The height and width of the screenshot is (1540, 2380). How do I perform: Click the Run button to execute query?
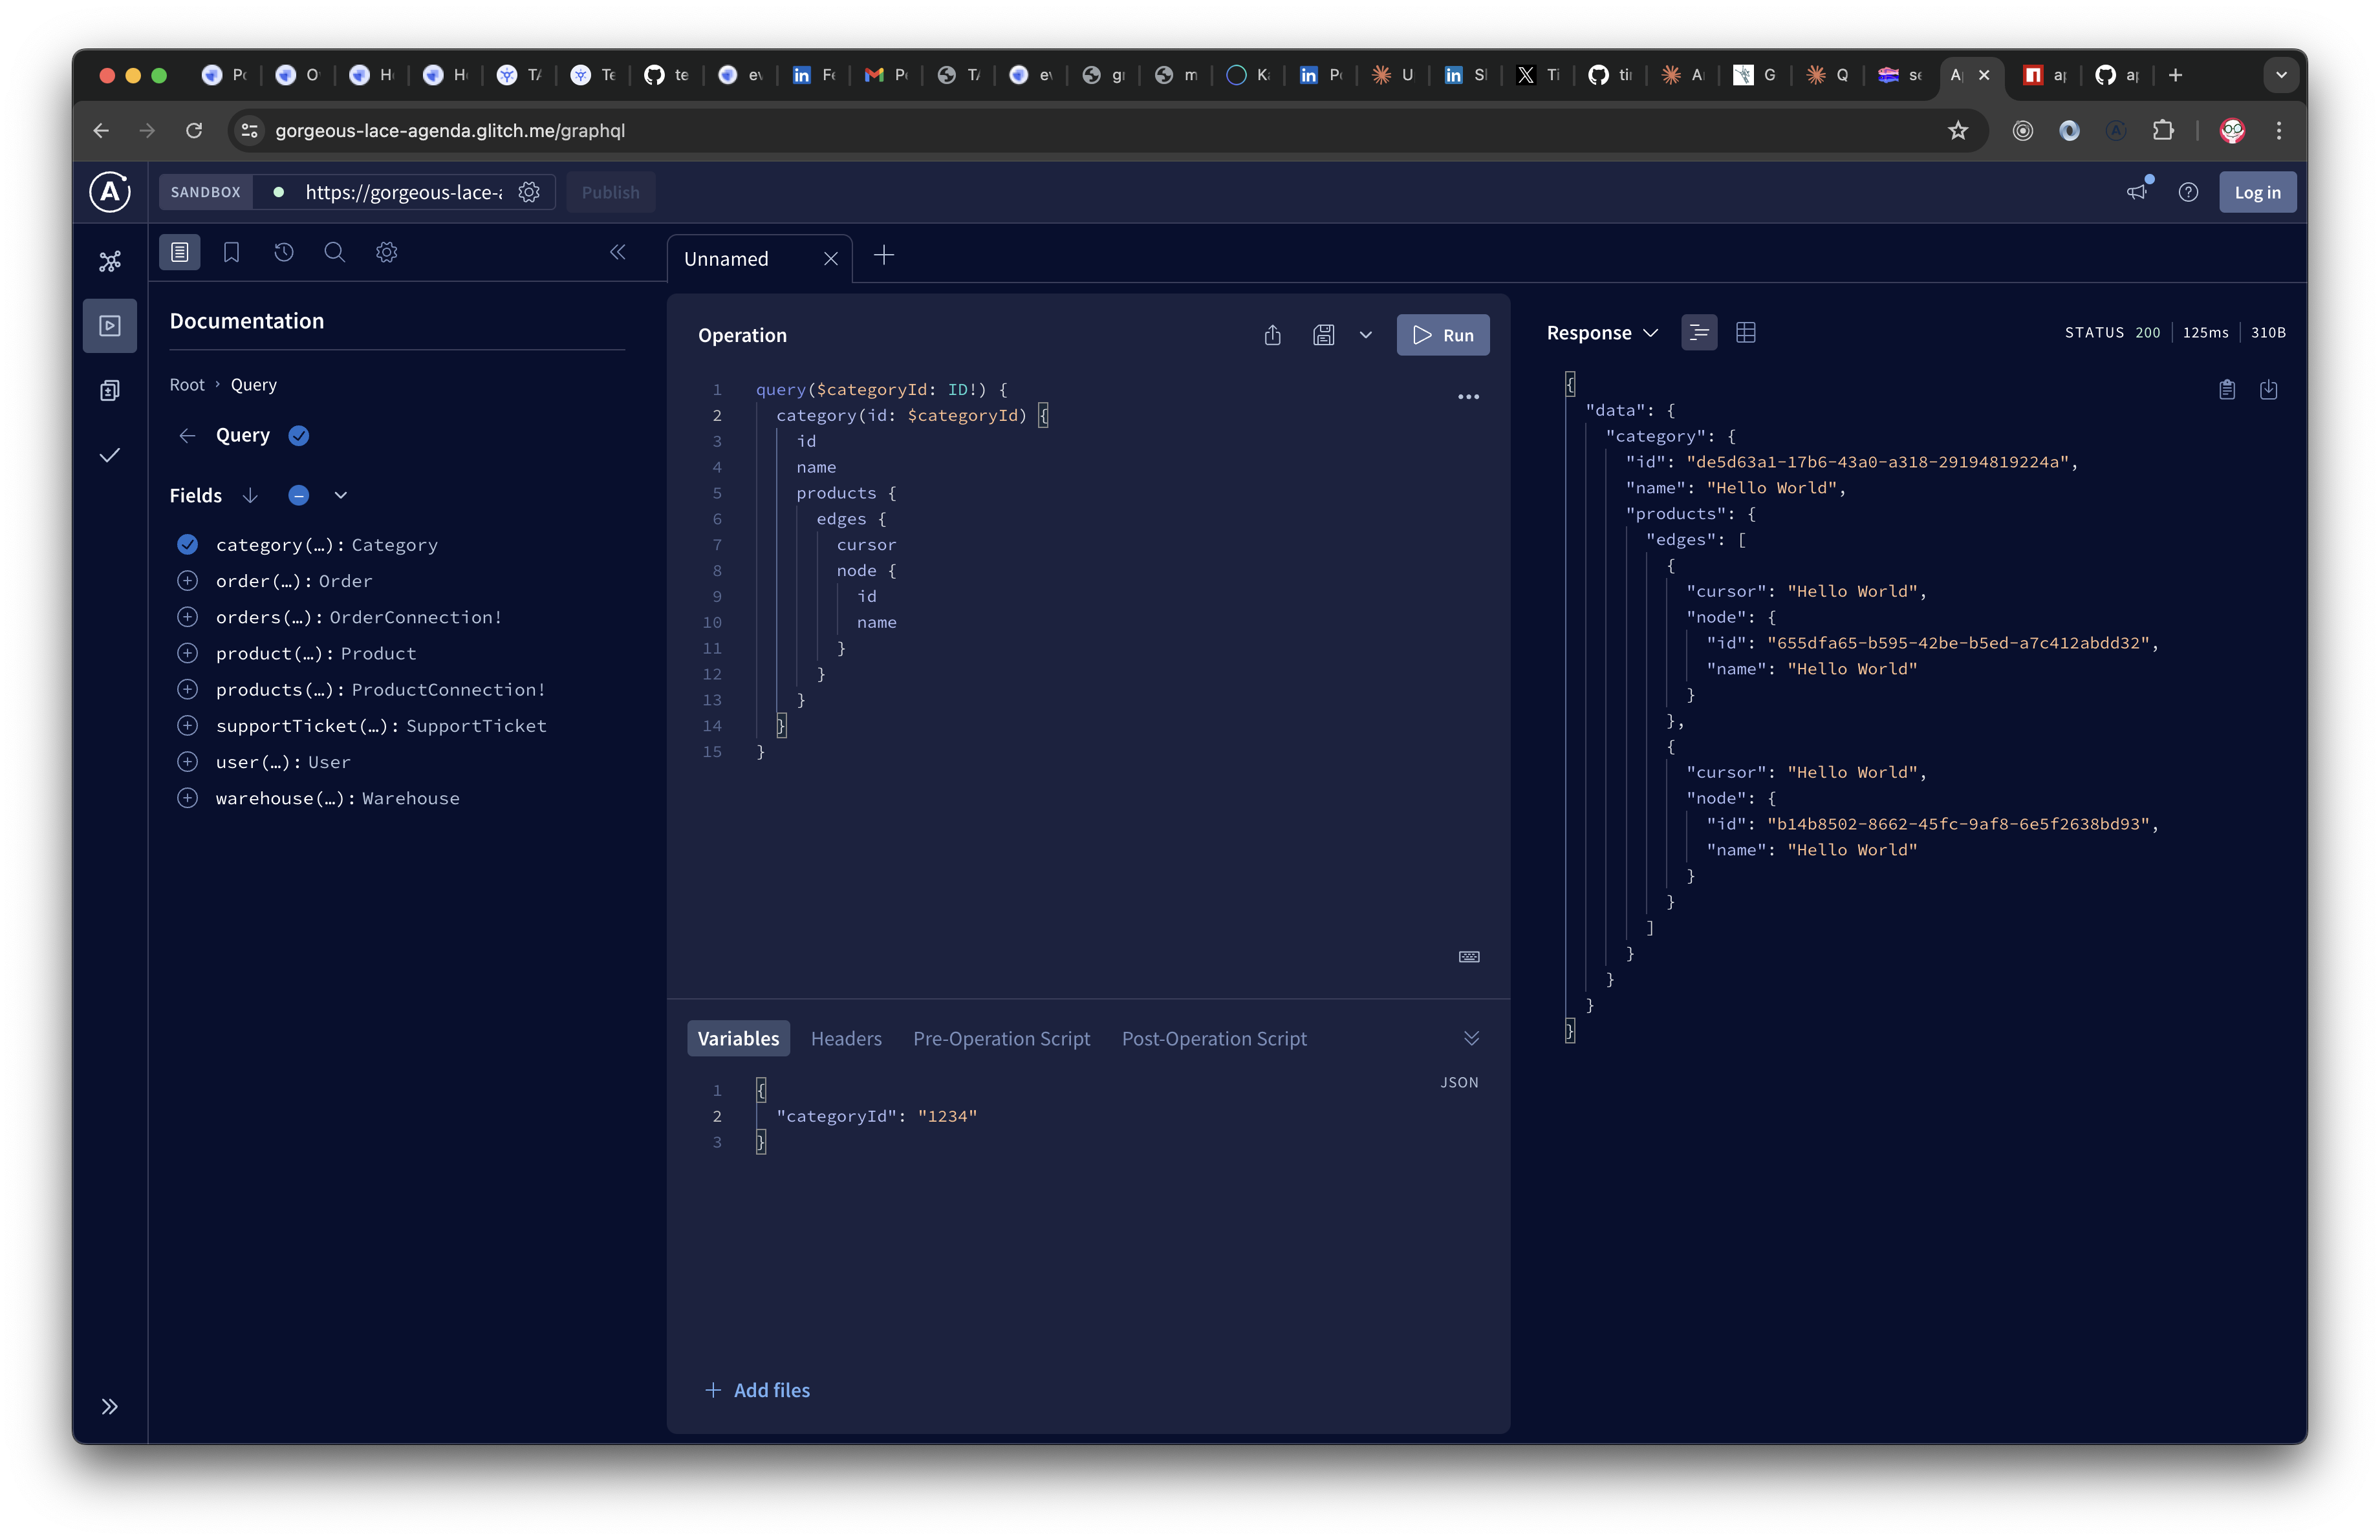pos(1444,333)
